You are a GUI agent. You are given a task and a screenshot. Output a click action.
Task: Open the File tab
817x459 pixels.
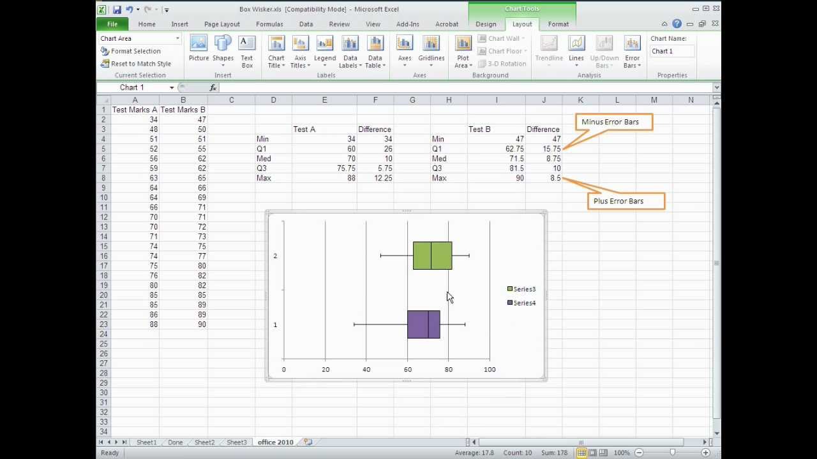[112, 24]
